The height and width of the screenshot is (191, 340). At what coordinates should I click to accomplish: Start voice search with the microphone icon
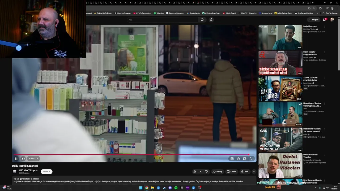pyautogui.click(x=211, y=20)
